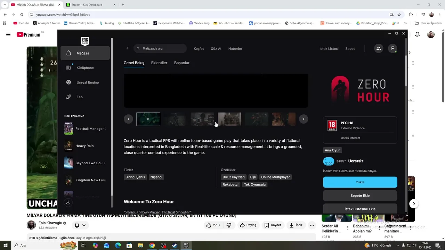Open downloads icon in Epic sidebar
The image size is (445, 250).
(68, 202)
